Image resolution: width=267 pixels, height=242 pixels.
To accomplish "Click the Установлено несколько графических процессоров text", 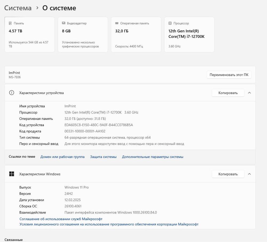I will pos(80,44).
